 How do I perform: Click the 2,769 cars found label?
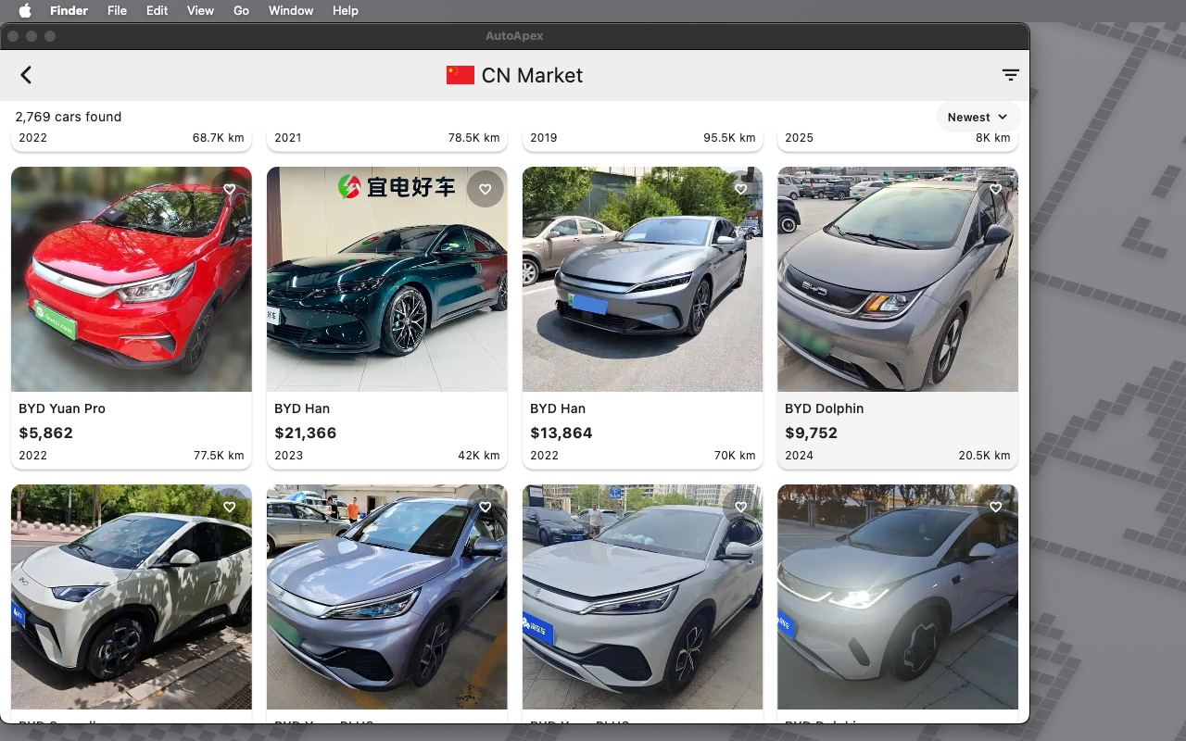69,117
